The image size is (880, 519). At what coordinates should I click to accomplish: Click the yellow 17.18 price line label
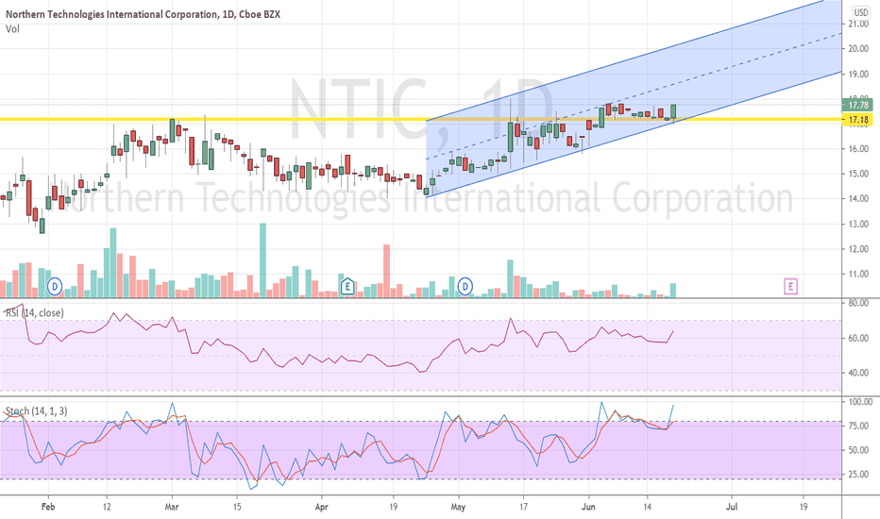coord(857,120)
